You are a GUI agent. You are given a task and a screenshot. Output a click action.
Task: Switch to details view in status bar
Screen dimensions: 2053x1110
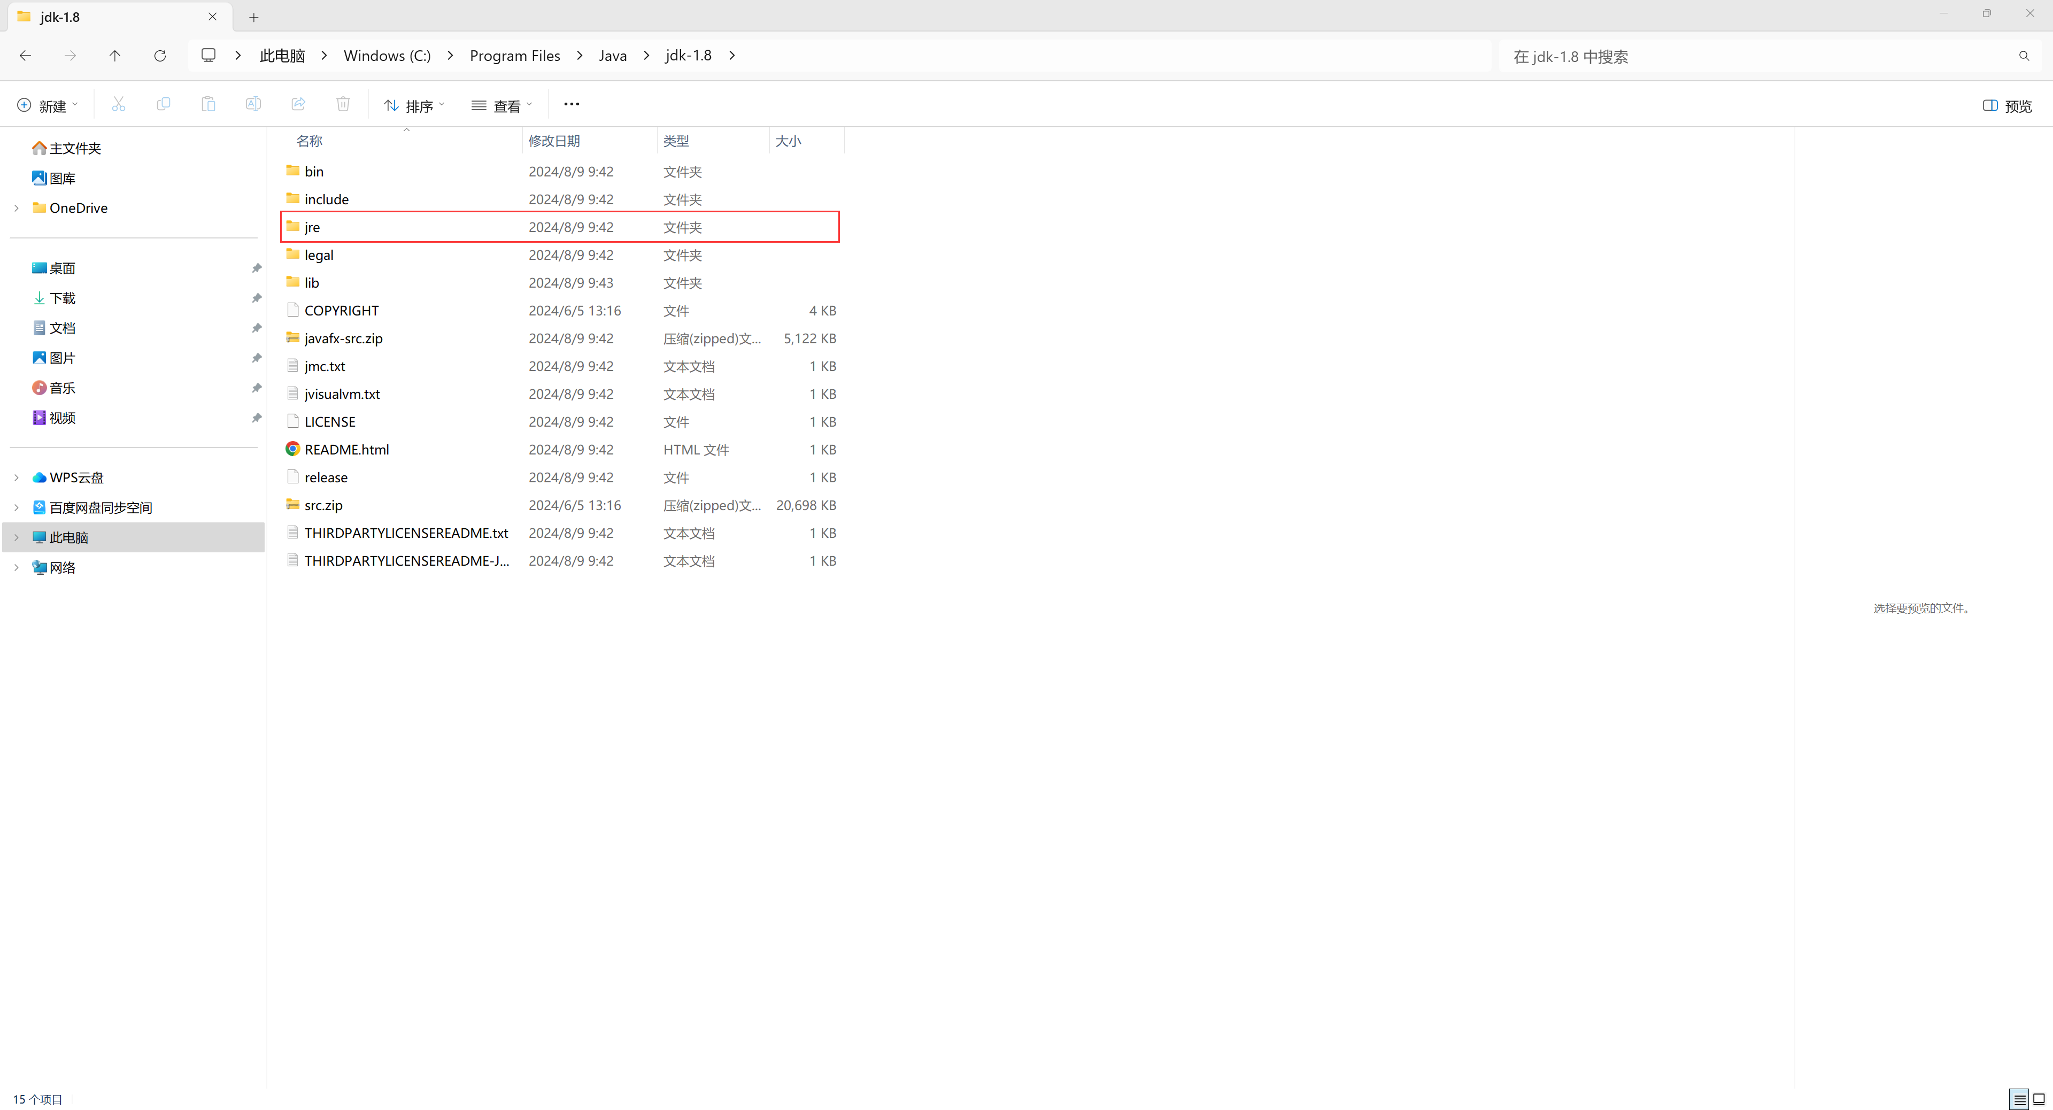pos(2019,1100)
